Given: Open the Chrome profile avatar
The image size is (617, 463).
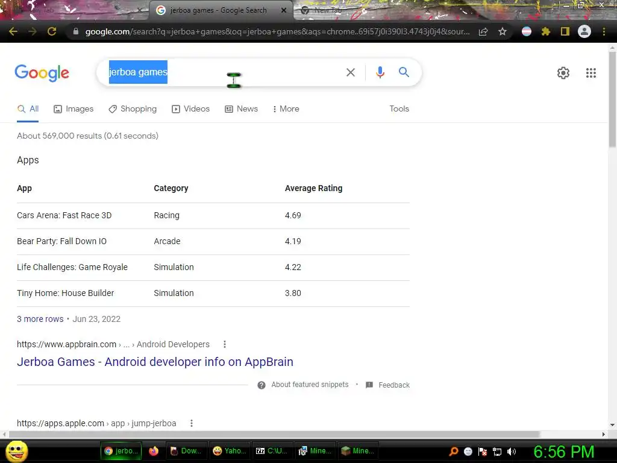Looking at the screenshot, I should pyautogui.click(x=584, y=31).
